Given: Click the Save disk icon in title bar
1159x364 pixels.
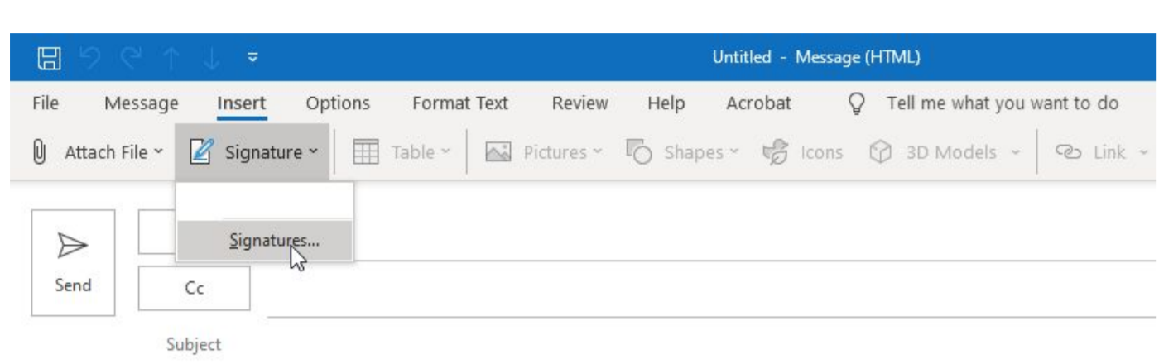Looking at the screenshot, I should [x=49, y=59].
